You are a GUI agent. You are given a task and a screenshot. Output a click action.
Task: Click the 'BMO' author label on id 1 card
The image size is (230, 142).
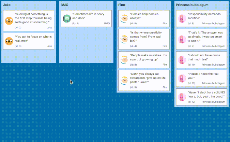pos(107,23)
